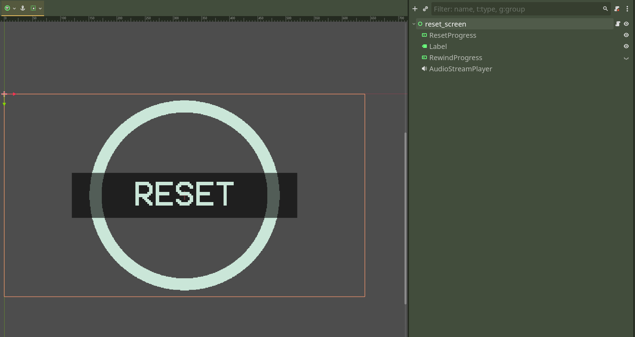Click the anchor icon in the viewport toolbar

[x=23, y=8]
